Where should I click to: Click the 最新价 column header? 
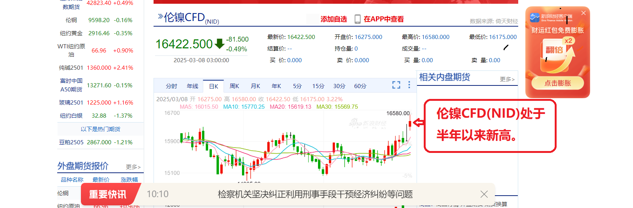pyautogui.click(x=101, y=180)
